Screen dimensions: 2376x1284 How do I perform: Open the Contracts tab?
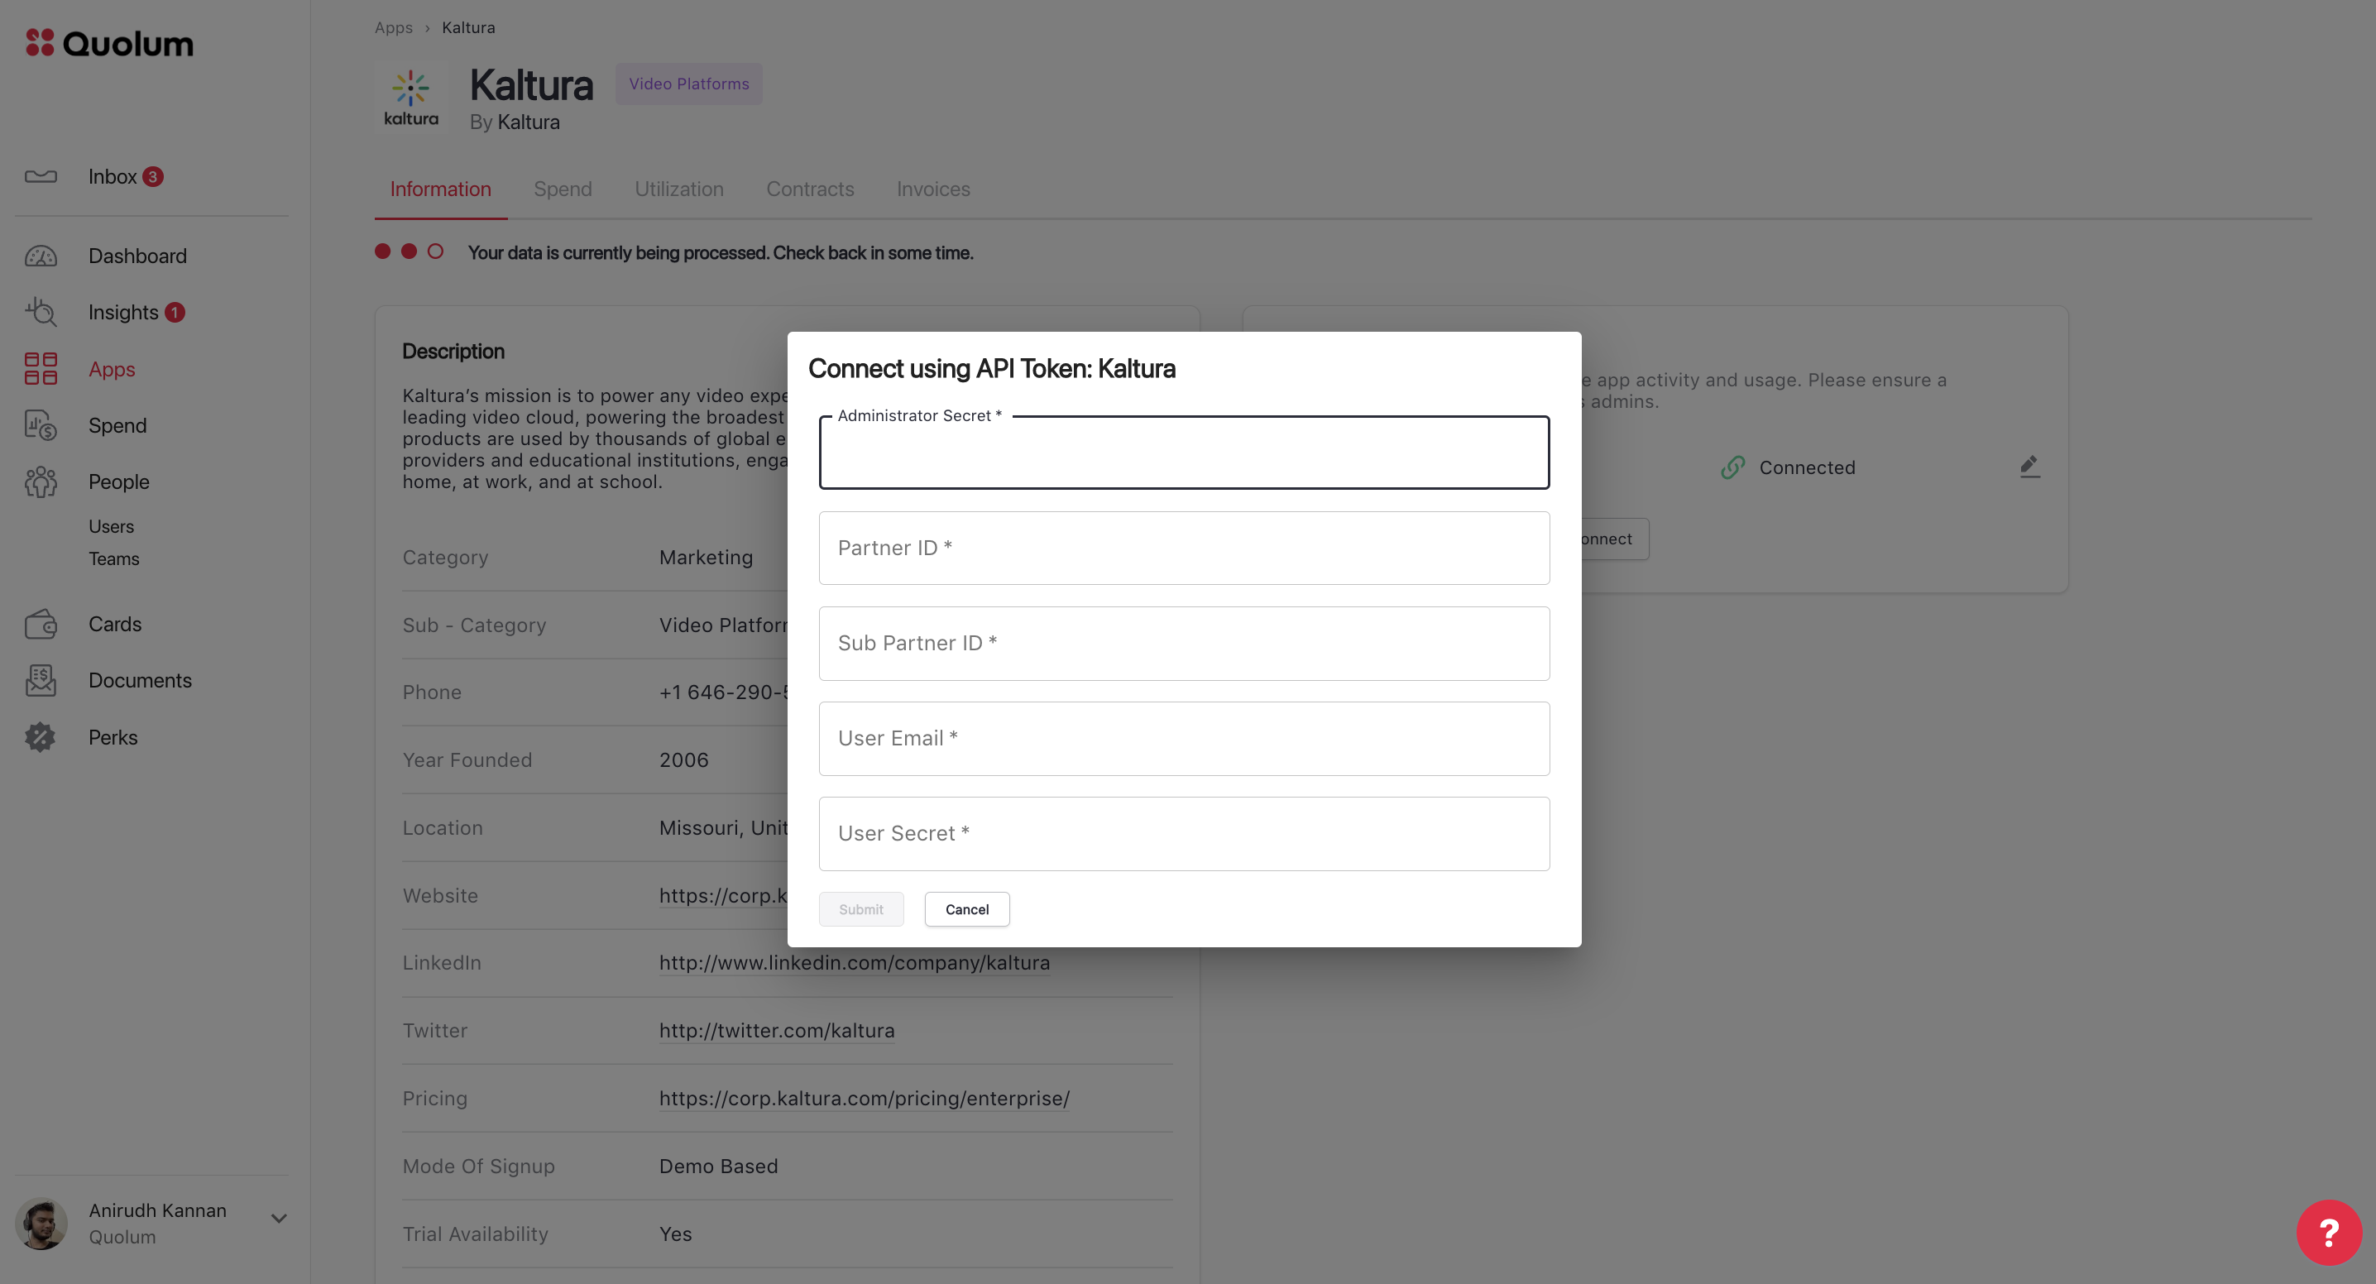pyautogui.click(x=810, y=189)
